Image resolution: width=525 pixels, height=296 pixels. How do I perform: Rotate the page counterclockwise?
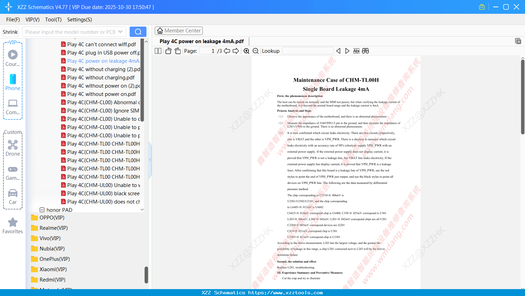click(x=168, y=51)
